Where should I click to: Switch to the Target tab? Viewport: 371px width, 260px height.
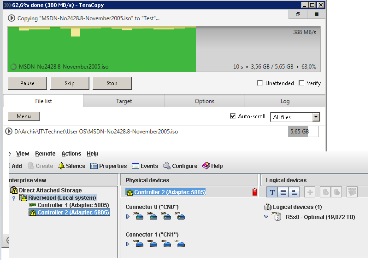click(x=124, y=101)
